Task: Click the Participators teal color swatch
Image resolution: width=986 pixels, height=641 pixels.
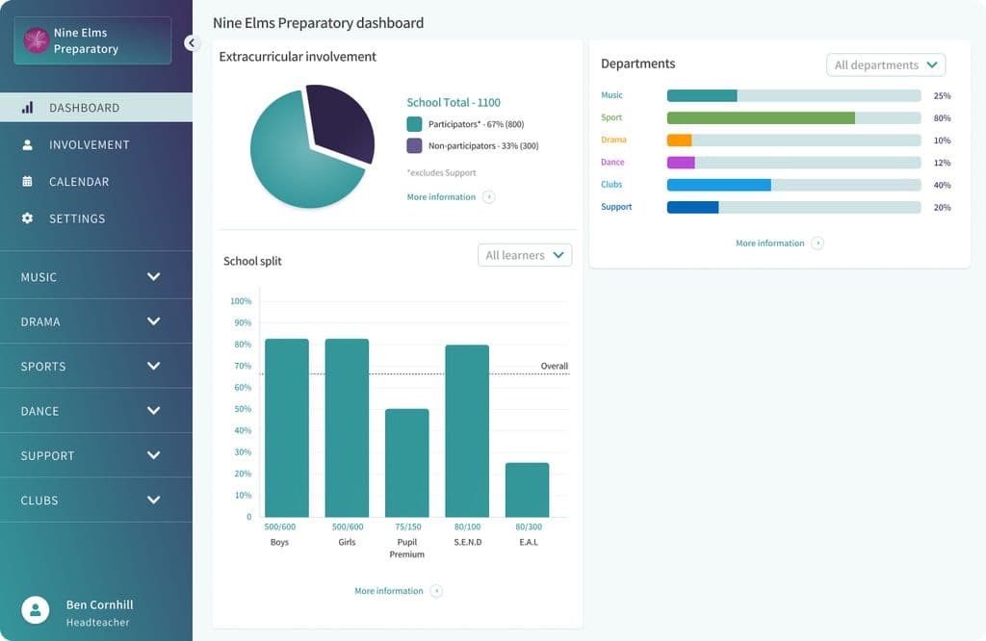Action: tap(414, 124)
